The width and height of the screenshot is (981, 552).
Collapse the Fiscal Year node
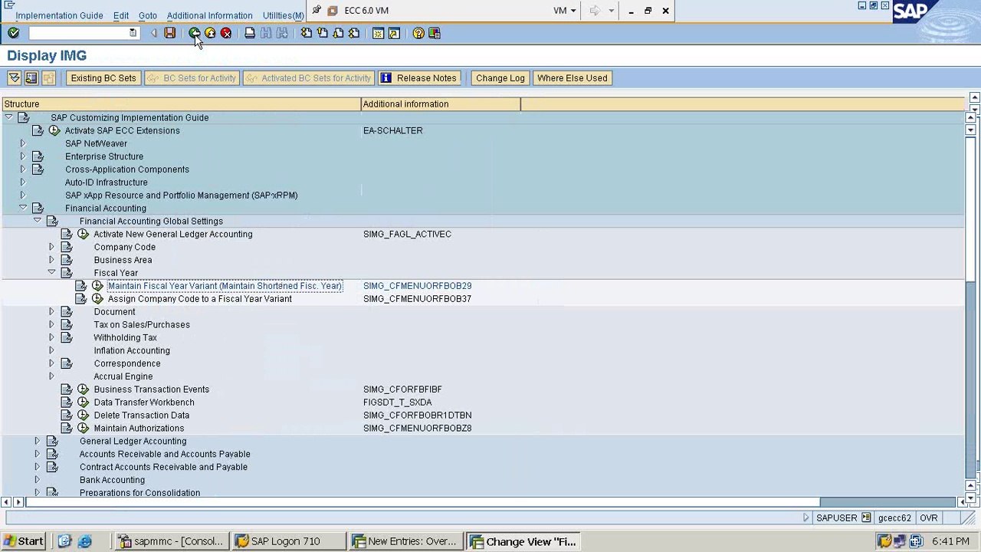pos(51,272)
